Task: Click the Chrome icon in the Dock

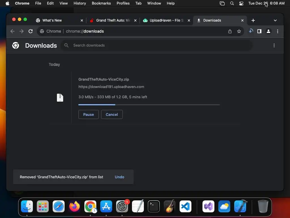Action: click(x=90, y=206)
